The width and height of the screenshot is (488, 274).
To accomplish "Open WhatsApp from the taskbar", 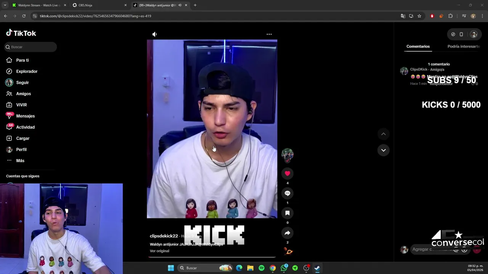I will tap(284, 268).
